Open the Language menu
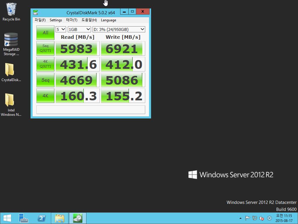 click(109, 20)
